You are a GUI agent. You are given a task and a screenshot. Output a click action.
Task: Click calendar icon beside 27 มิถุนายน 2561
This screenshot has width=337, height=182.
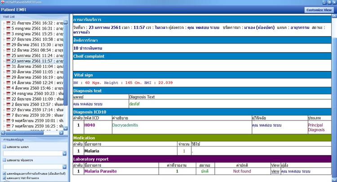(8, 39)
